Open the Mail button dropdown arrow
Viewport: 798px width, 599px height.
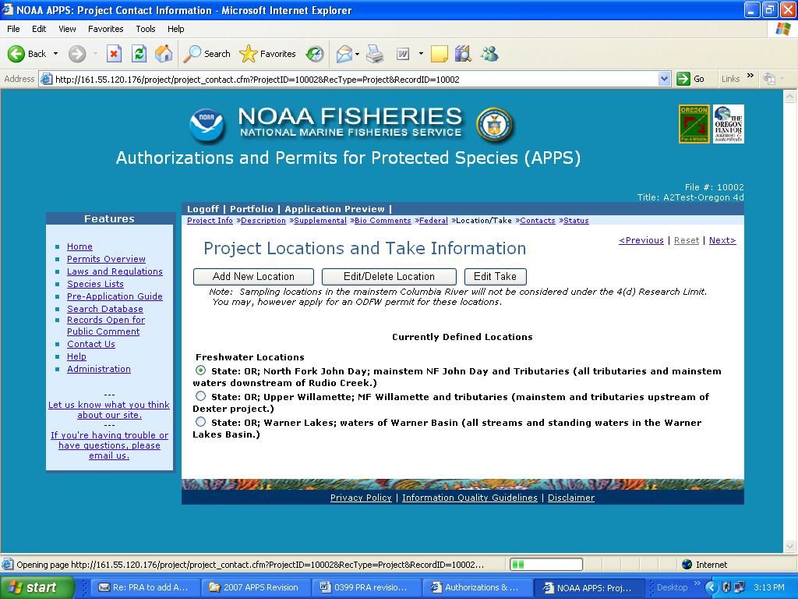tap(357, 54)
